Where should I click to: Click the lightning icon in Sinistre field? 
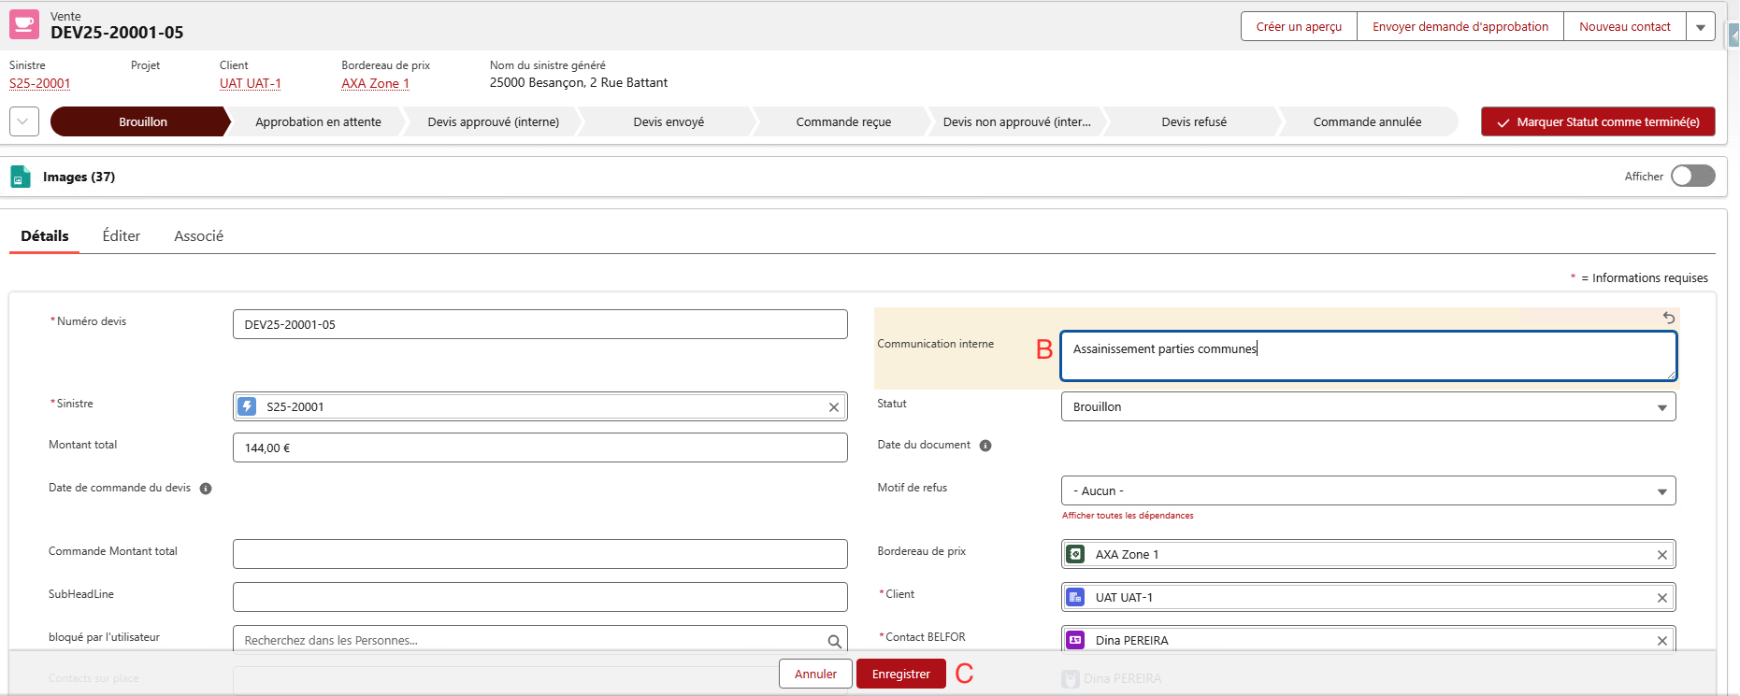tap(247, 406)
